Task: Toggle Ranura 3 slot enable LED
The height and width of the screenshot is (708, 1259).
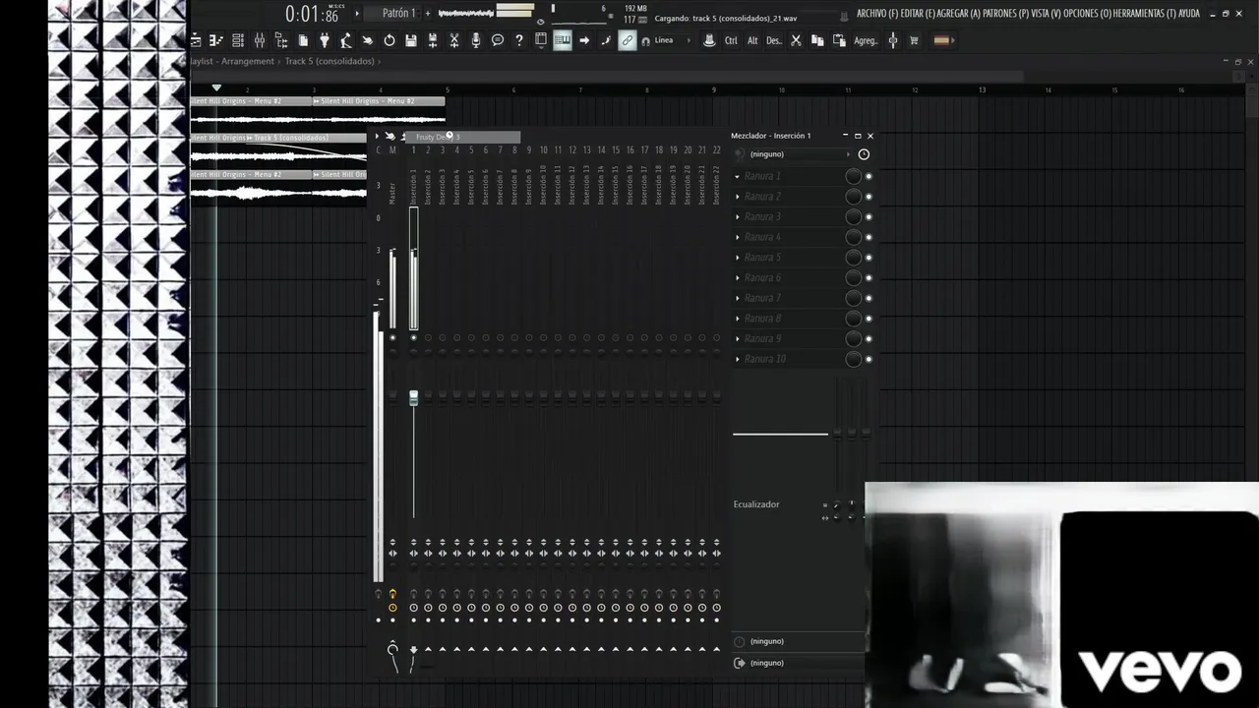Action: (869, 217)
